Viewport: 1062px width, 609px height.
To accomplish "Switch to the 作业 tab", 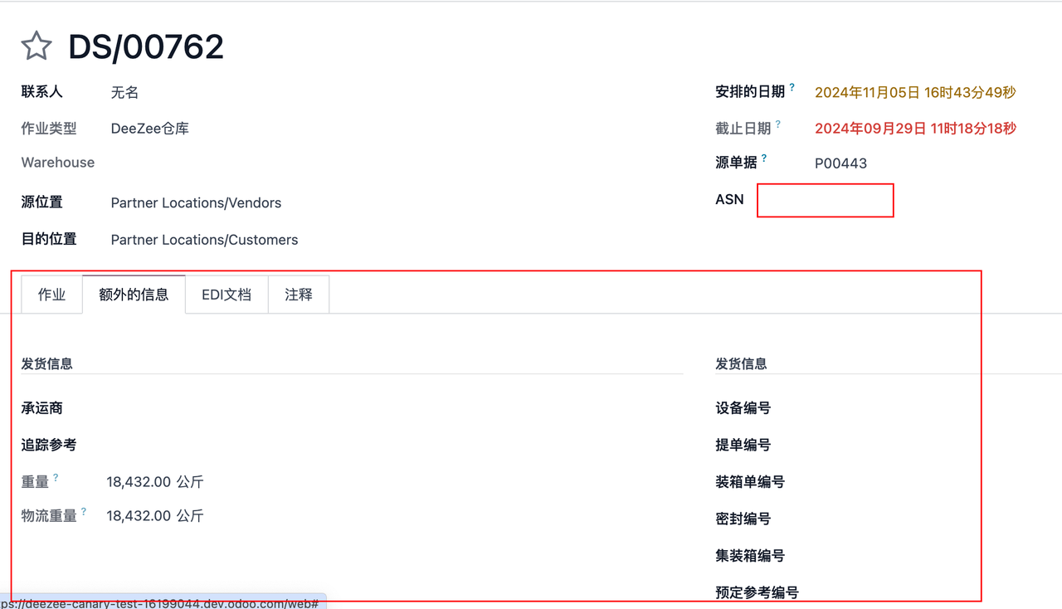I will coord(51,295).
